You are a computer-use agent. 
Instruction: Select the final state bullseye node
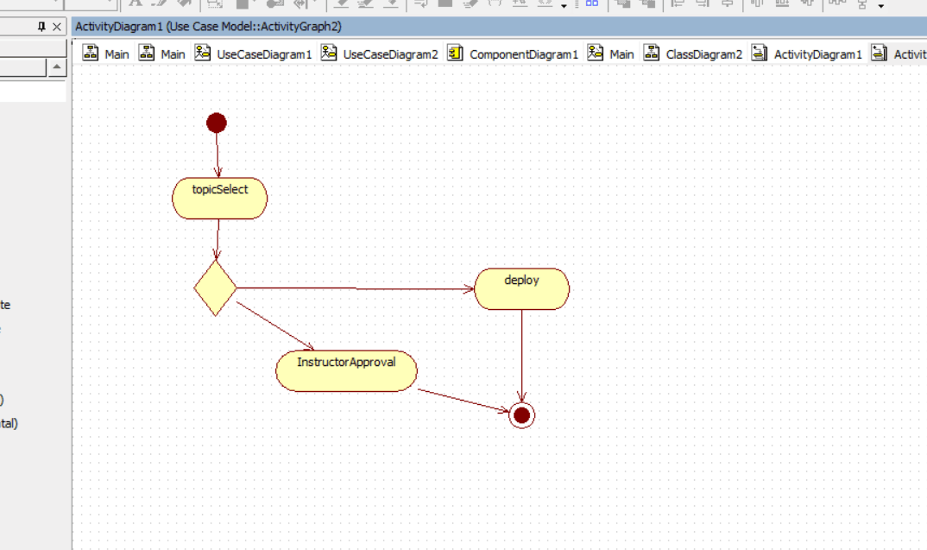click(521, 415)
